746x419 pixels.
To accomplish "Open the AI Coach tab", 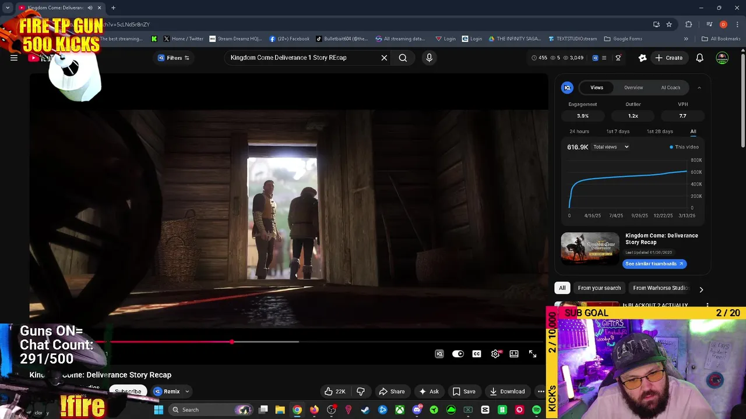I will [670, 87].
